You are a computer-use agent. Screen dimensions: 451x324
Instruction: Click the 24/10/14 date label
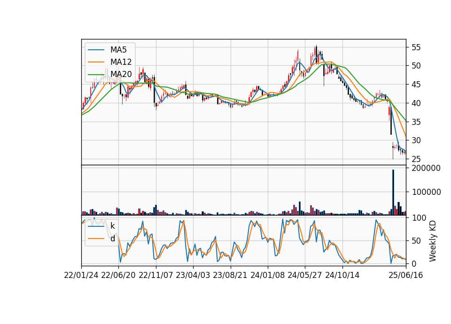pos(342,275)
